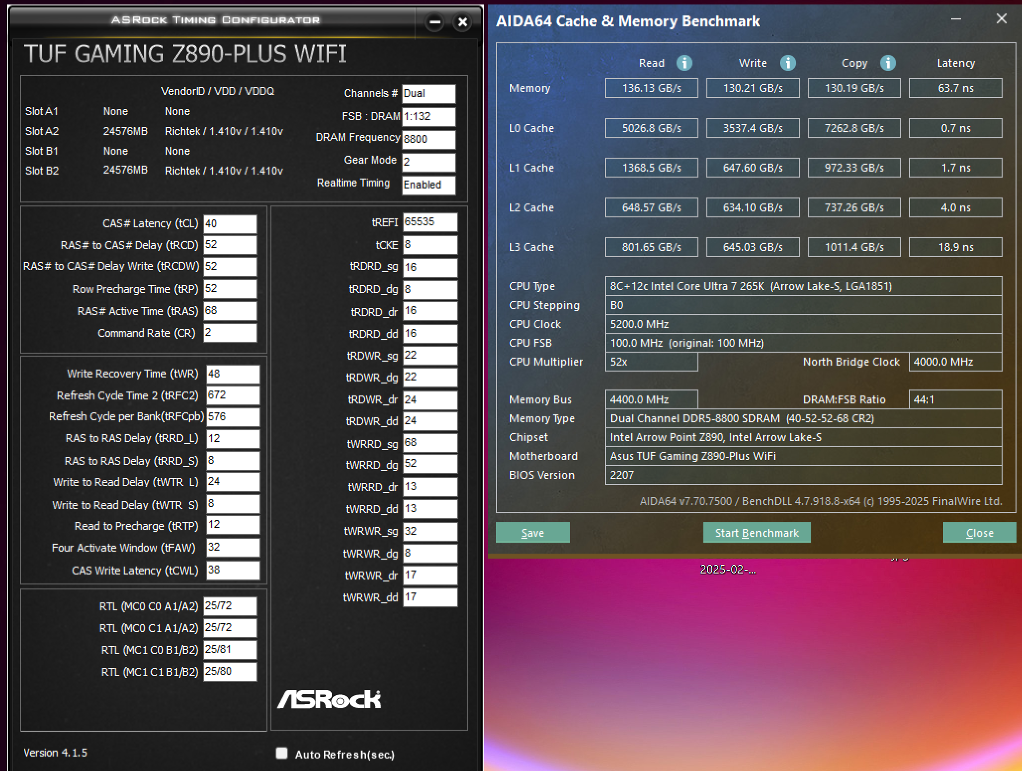Select the tREFI value field
Screen dimensions: 1022x771
429,222
